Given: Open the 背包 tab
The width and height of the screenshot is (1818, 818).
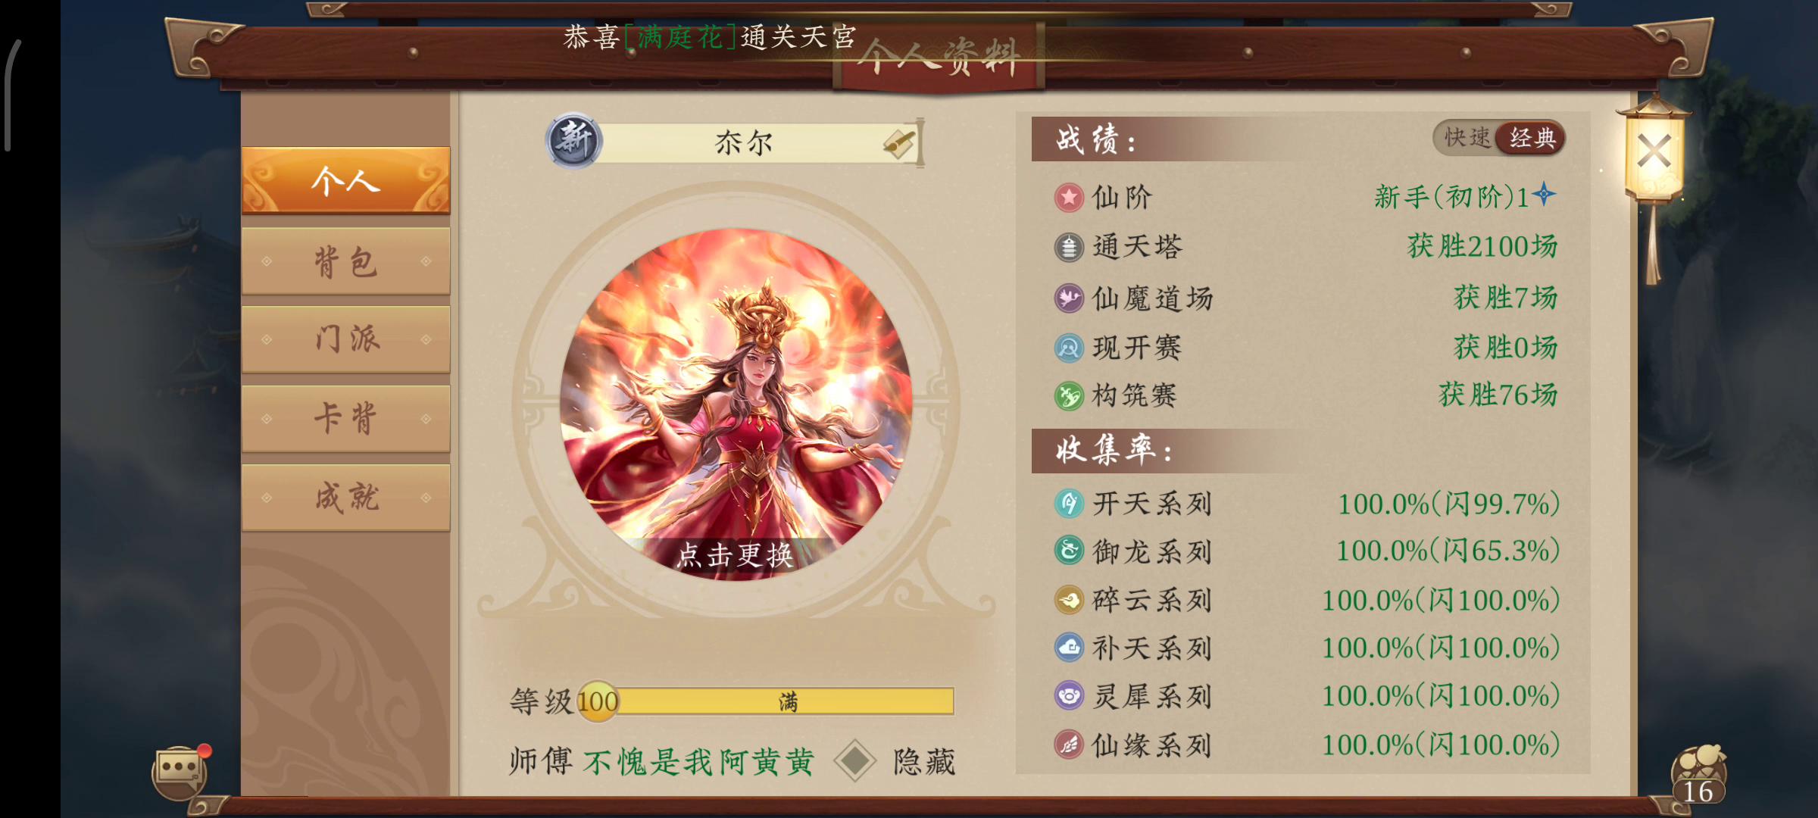Looking at the screenshot, I should [346, 261].
